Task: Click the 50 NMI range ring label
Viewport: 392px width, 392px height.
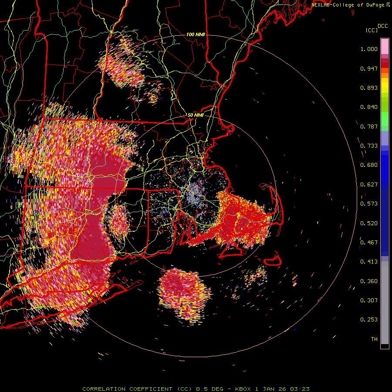Action: coord(196,115)
